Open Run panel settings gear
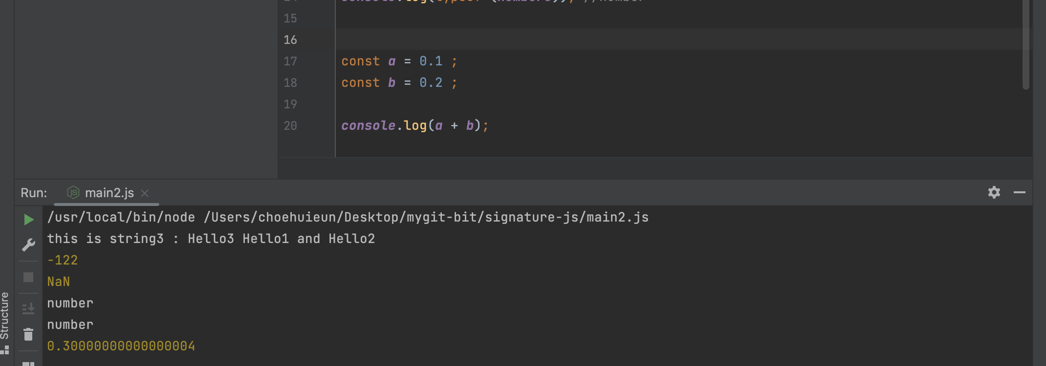The height and width of the screenshot is (366, 1046). [x=994, y=192]
